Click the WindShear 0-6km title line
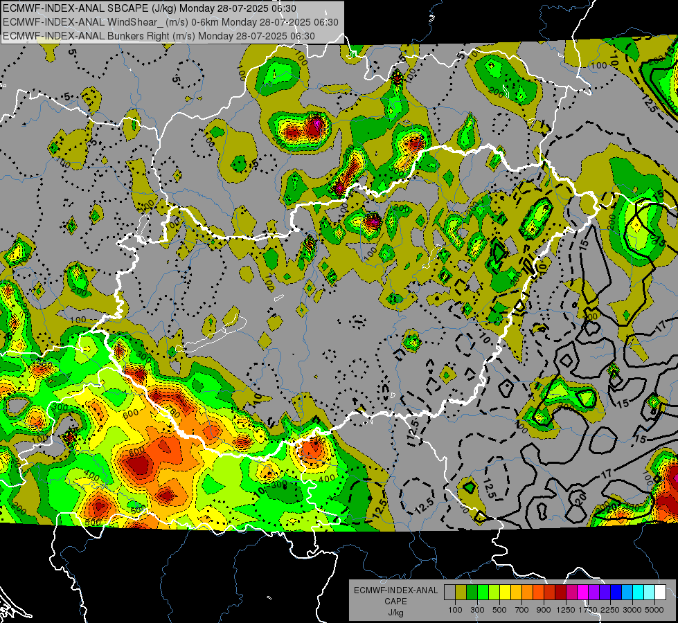678x623 pixels. click(170, 22)
